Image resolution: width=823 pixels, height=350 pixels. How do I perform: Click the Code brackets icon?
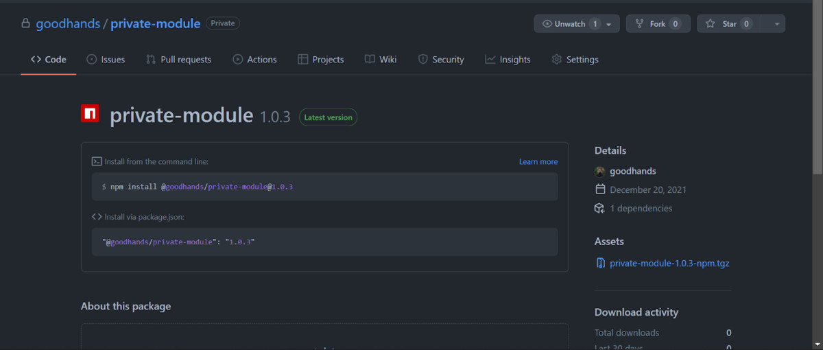coord(36,60)
